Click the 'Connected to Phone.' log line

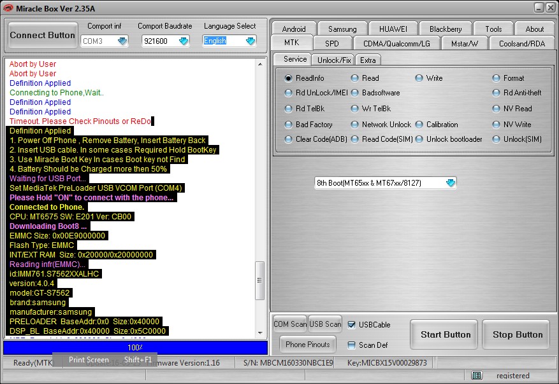pos(47,207)
